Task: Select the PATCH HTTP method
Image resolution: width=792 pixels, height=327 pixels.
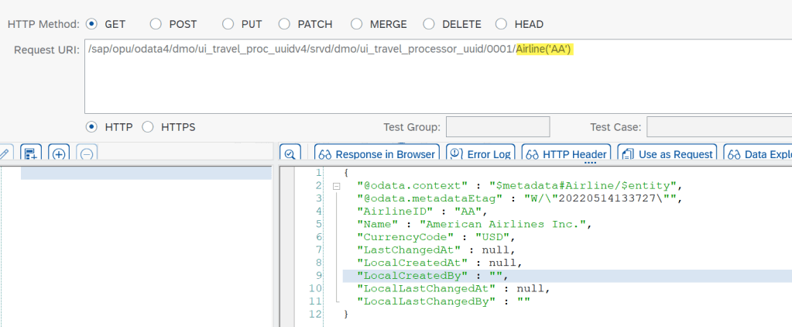Action: [284, 24]
